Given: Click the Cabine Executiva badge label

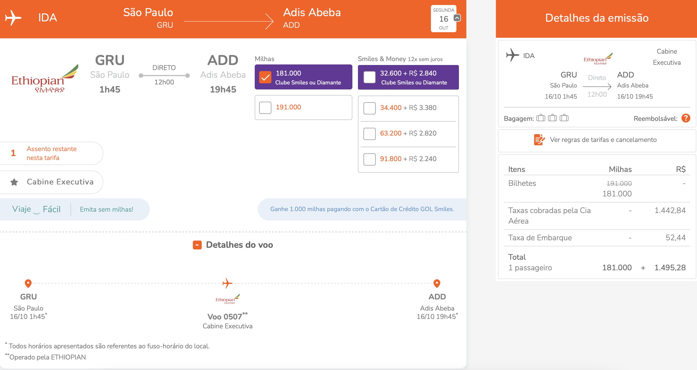Looking at the screenshot, I should [60, 182].
